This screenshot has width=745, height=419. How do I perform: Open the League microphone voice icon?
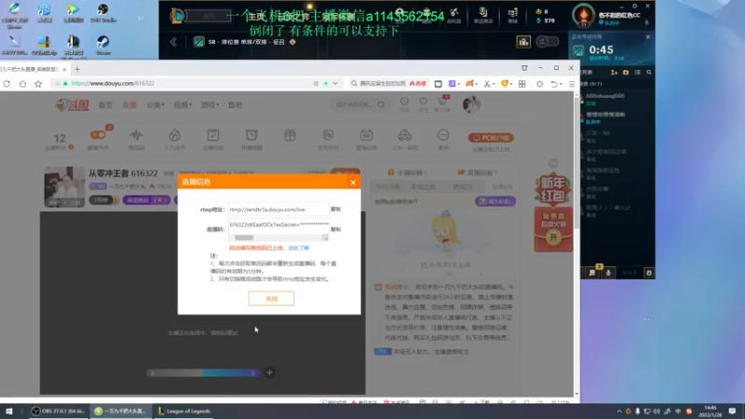point(608,273)
